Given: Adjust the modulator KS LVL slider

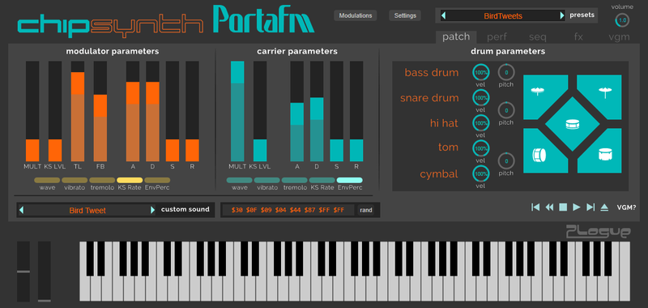Looking at the screenshot, I should pos(55,111).
